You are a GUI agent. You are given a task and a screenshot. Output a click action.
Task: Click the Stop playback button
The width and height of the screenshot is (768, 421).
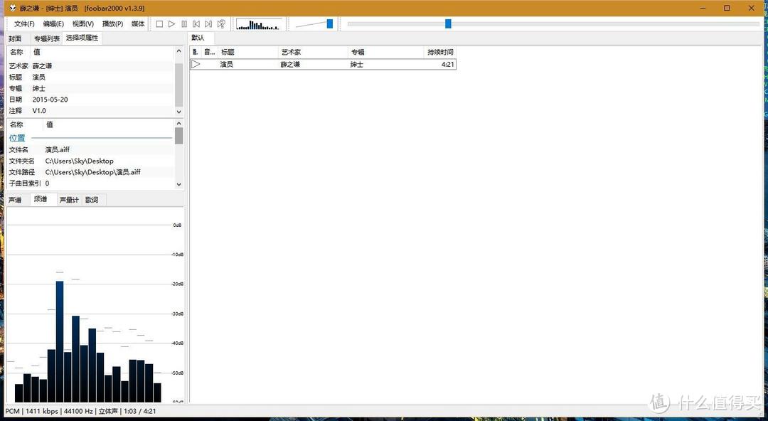pos(159,23)
